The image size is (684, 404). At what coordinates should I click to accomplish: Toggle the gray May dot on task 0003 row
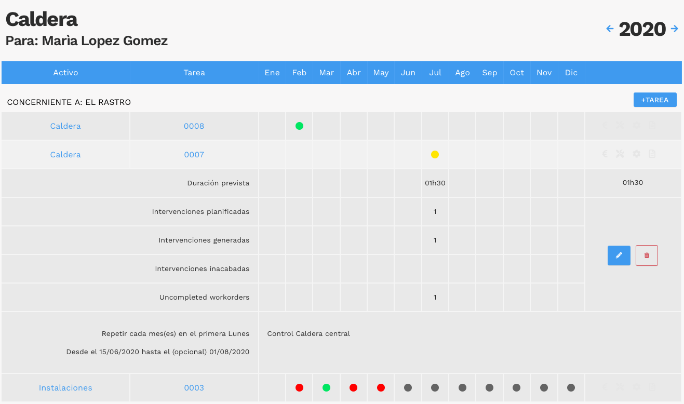(x=381, y=387)
